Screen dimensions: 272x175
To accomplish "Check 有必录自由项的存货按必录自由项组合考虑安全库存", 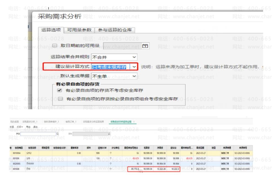I will tap(60, 99).
